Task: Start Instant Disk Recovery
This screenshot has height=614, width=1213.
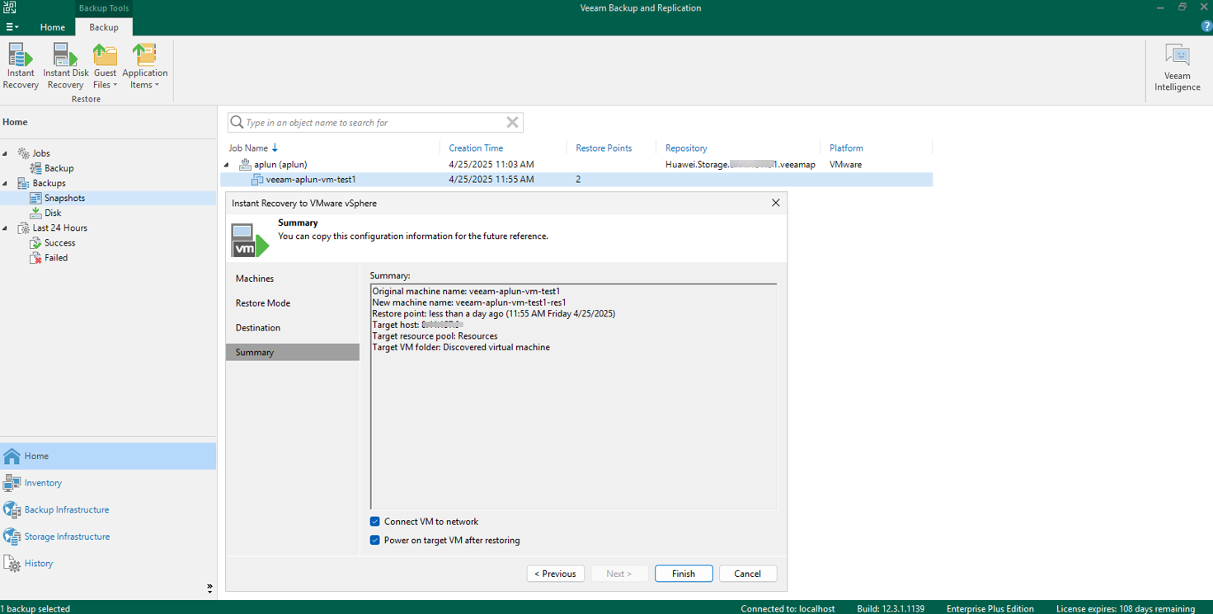Action: pos(65,66)
